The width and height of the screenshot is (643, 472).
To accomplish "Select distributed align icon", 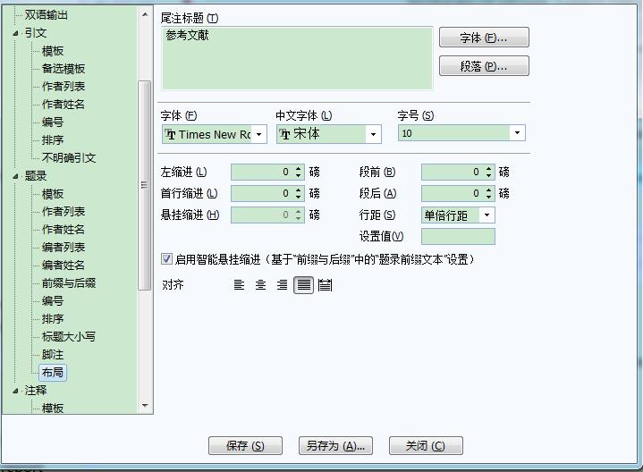I will 325,284.
